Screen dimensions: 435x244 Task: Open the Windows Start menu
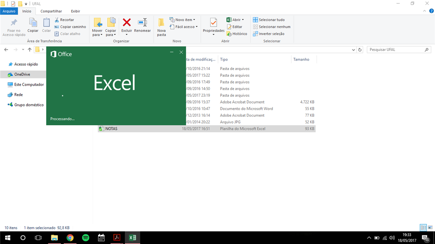click(x=8, y=238)
